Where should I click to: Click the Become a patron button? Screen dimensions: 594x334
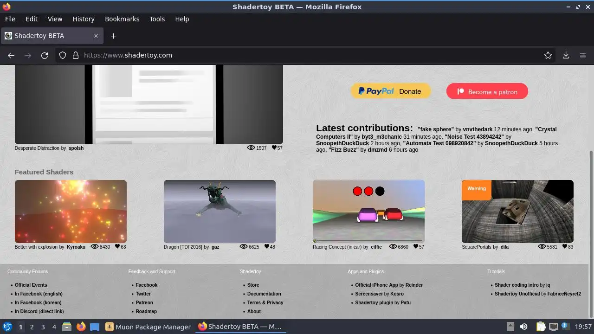pos(487,91)
